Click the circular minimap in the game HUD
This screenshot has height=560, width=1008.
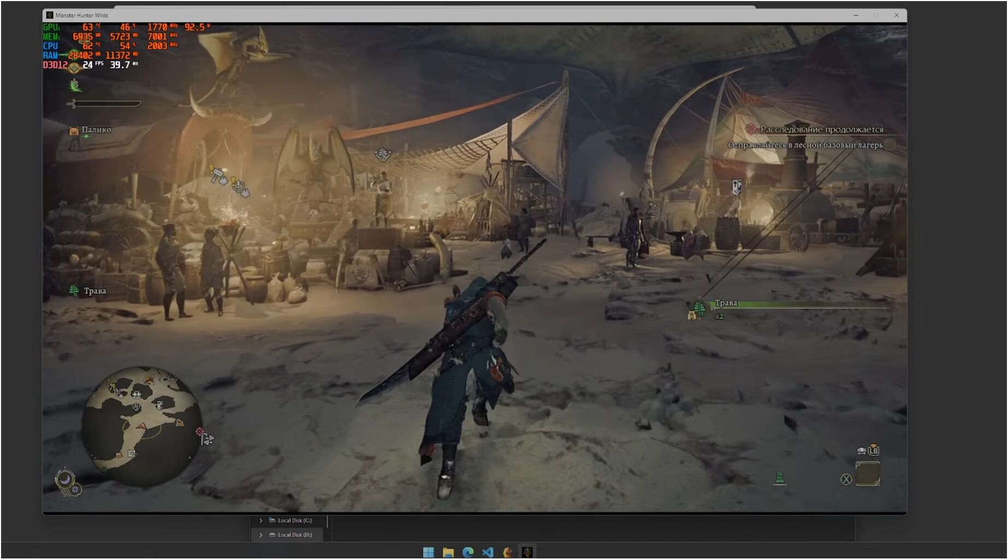(141, 427)
